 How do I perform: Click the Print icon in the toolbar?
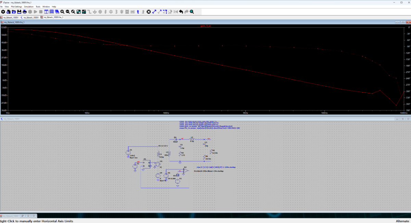[x=25, y=12]
